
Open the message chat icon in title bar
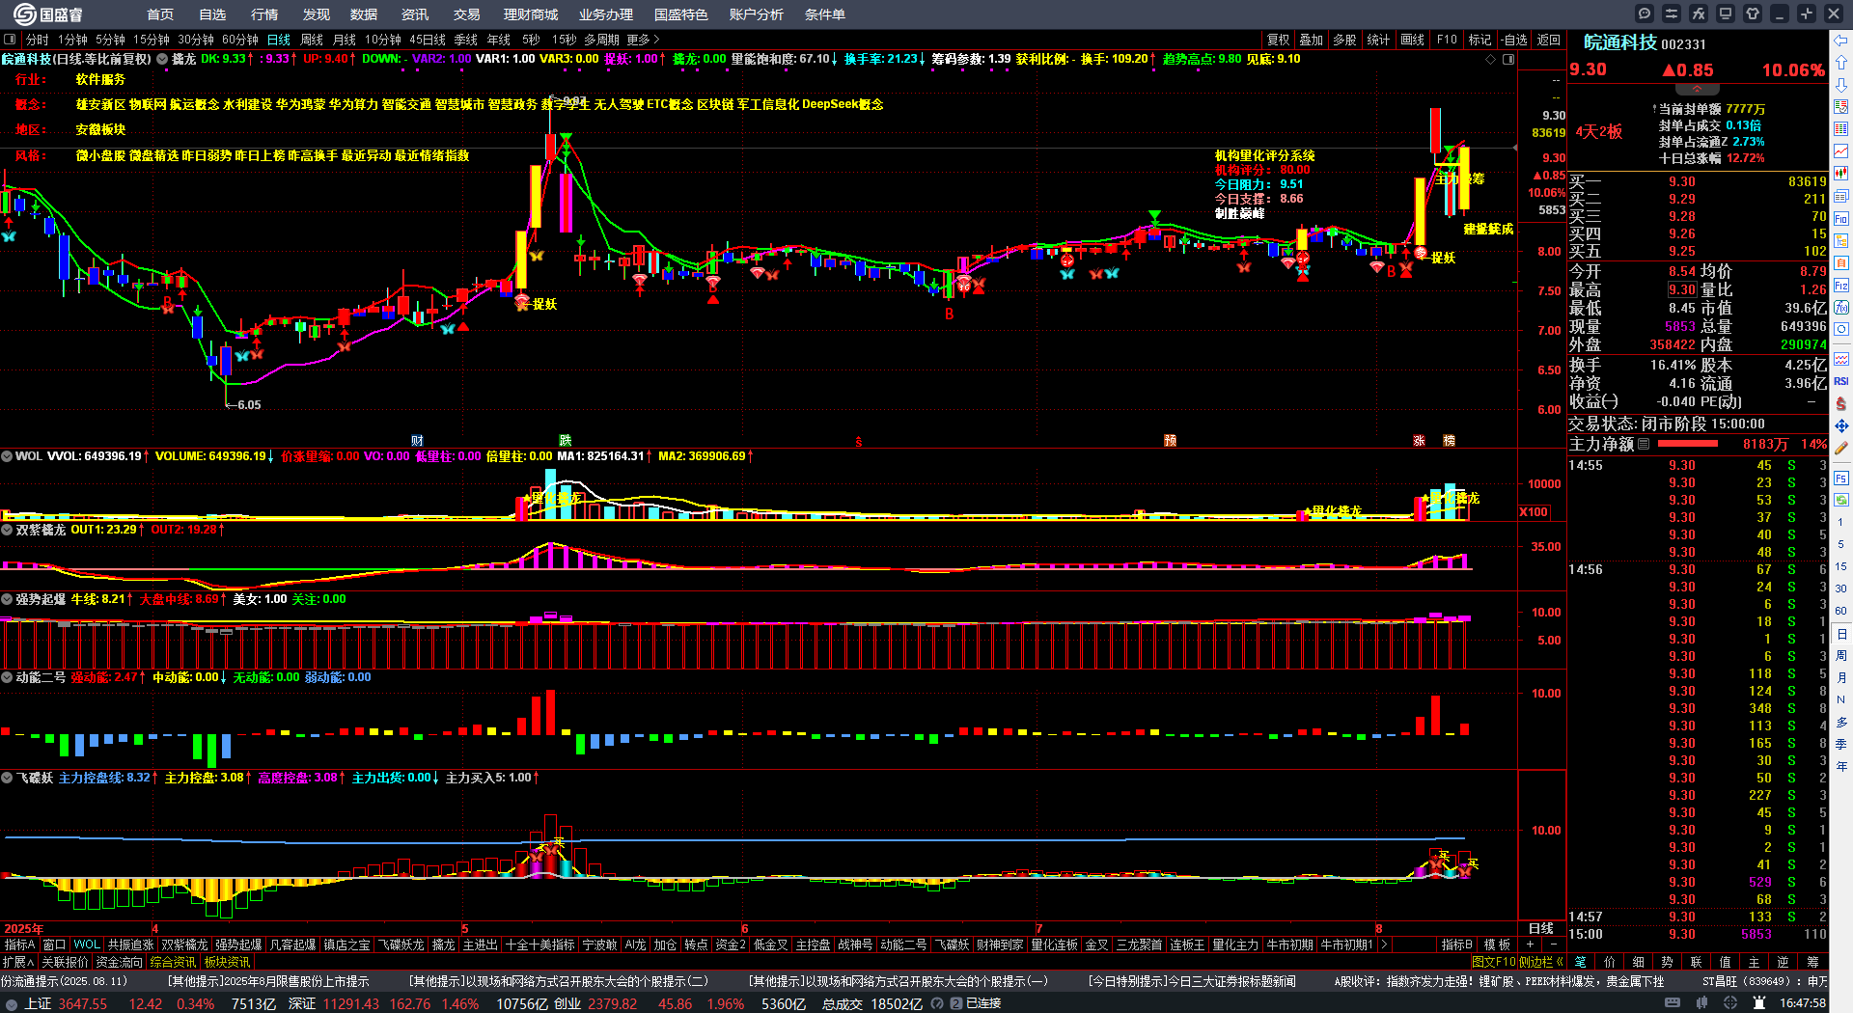(1645, 14)
